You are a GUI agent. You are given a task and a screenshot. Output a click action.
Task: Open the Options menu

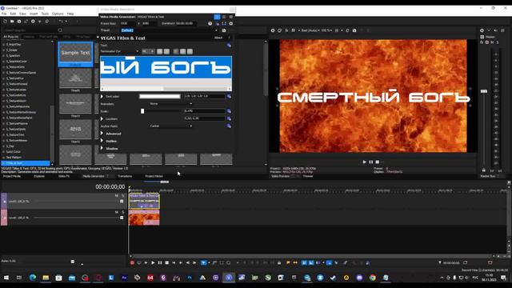(x=58, y=14)
